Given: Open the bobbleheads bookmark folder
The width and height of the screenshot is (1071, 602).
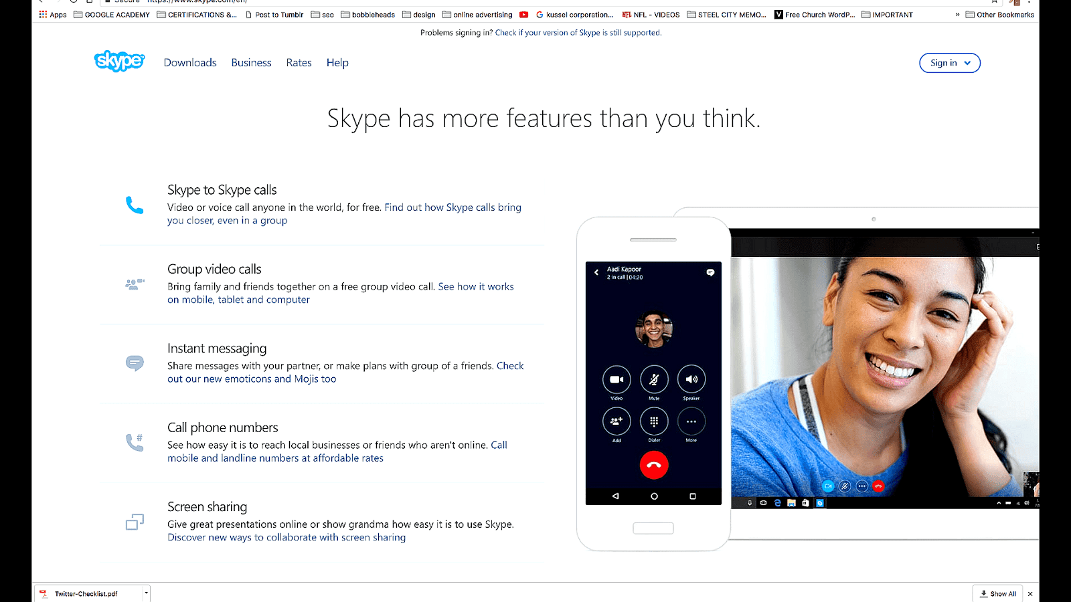Looking at the screenshot, I should 368,15.
